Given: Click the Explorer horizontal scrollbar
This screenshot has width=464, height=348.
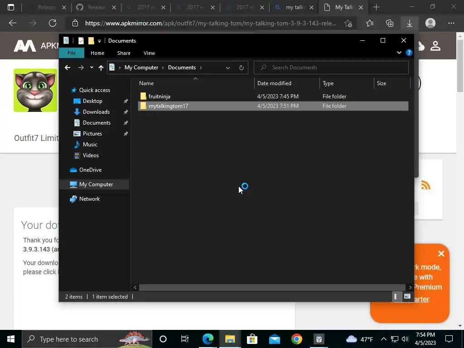Looking at the screenshot, I should 272,287.
